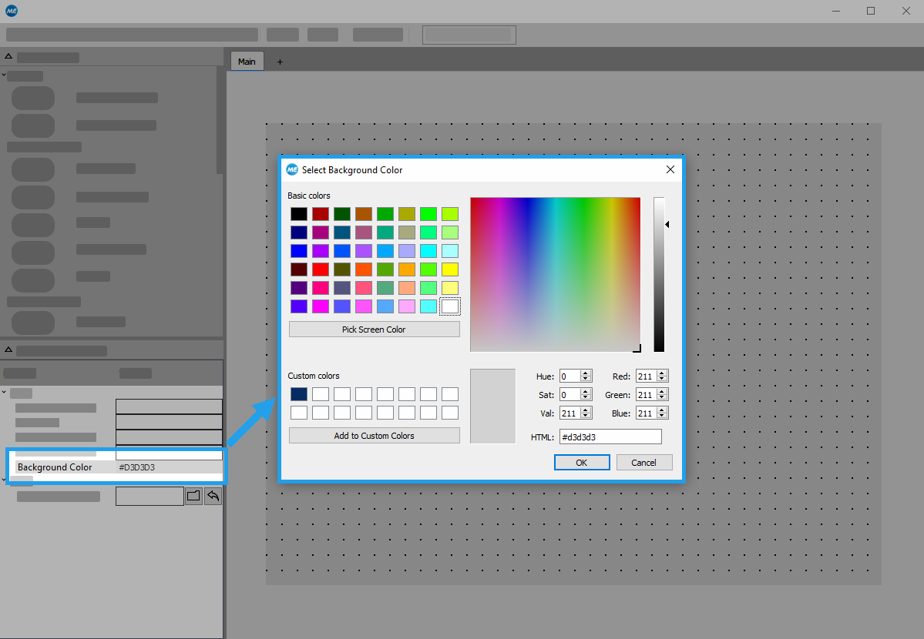
Task: Click Add to Custom Colors
Action: (x=374, y=436)
